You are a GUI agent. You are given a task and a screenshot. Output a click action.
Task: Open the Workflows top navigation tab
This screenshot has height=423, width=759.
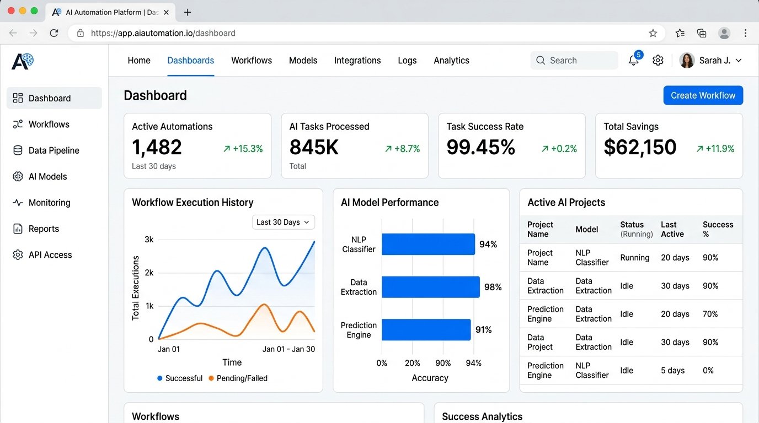click(252, 61)
